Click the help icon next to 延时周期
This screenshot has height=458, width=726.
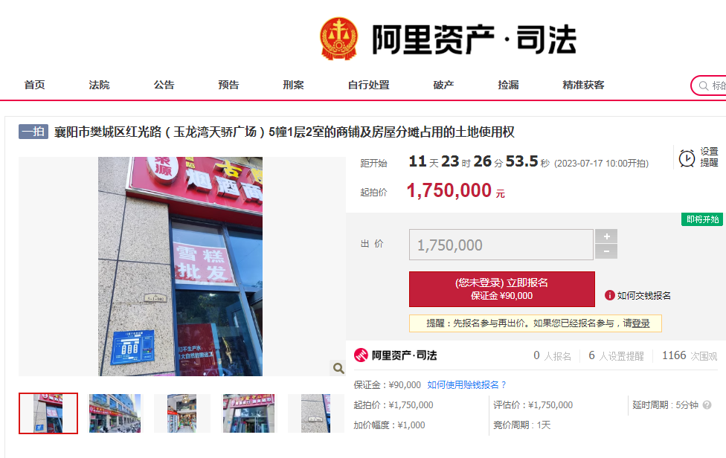[x=707, y=404]
